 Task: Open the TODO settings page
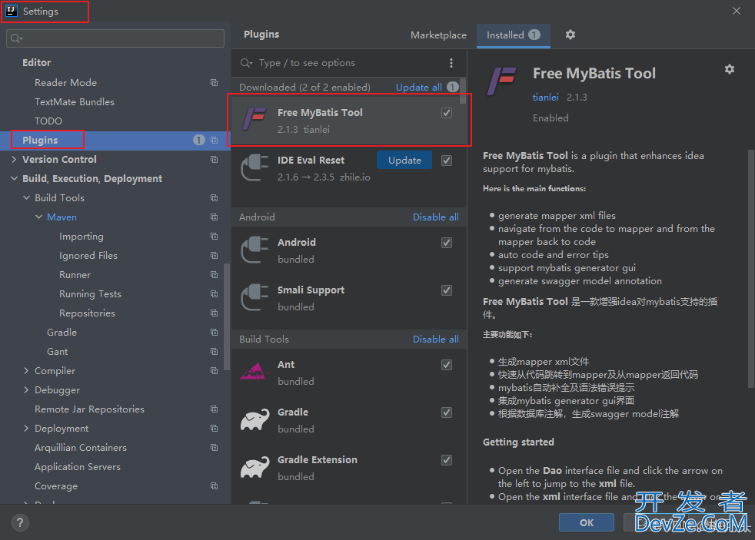tap(48, 121)
